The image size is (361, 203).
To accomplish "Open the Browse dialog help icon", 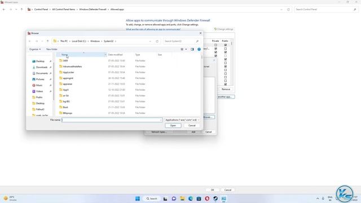I will tap(199, 49).
